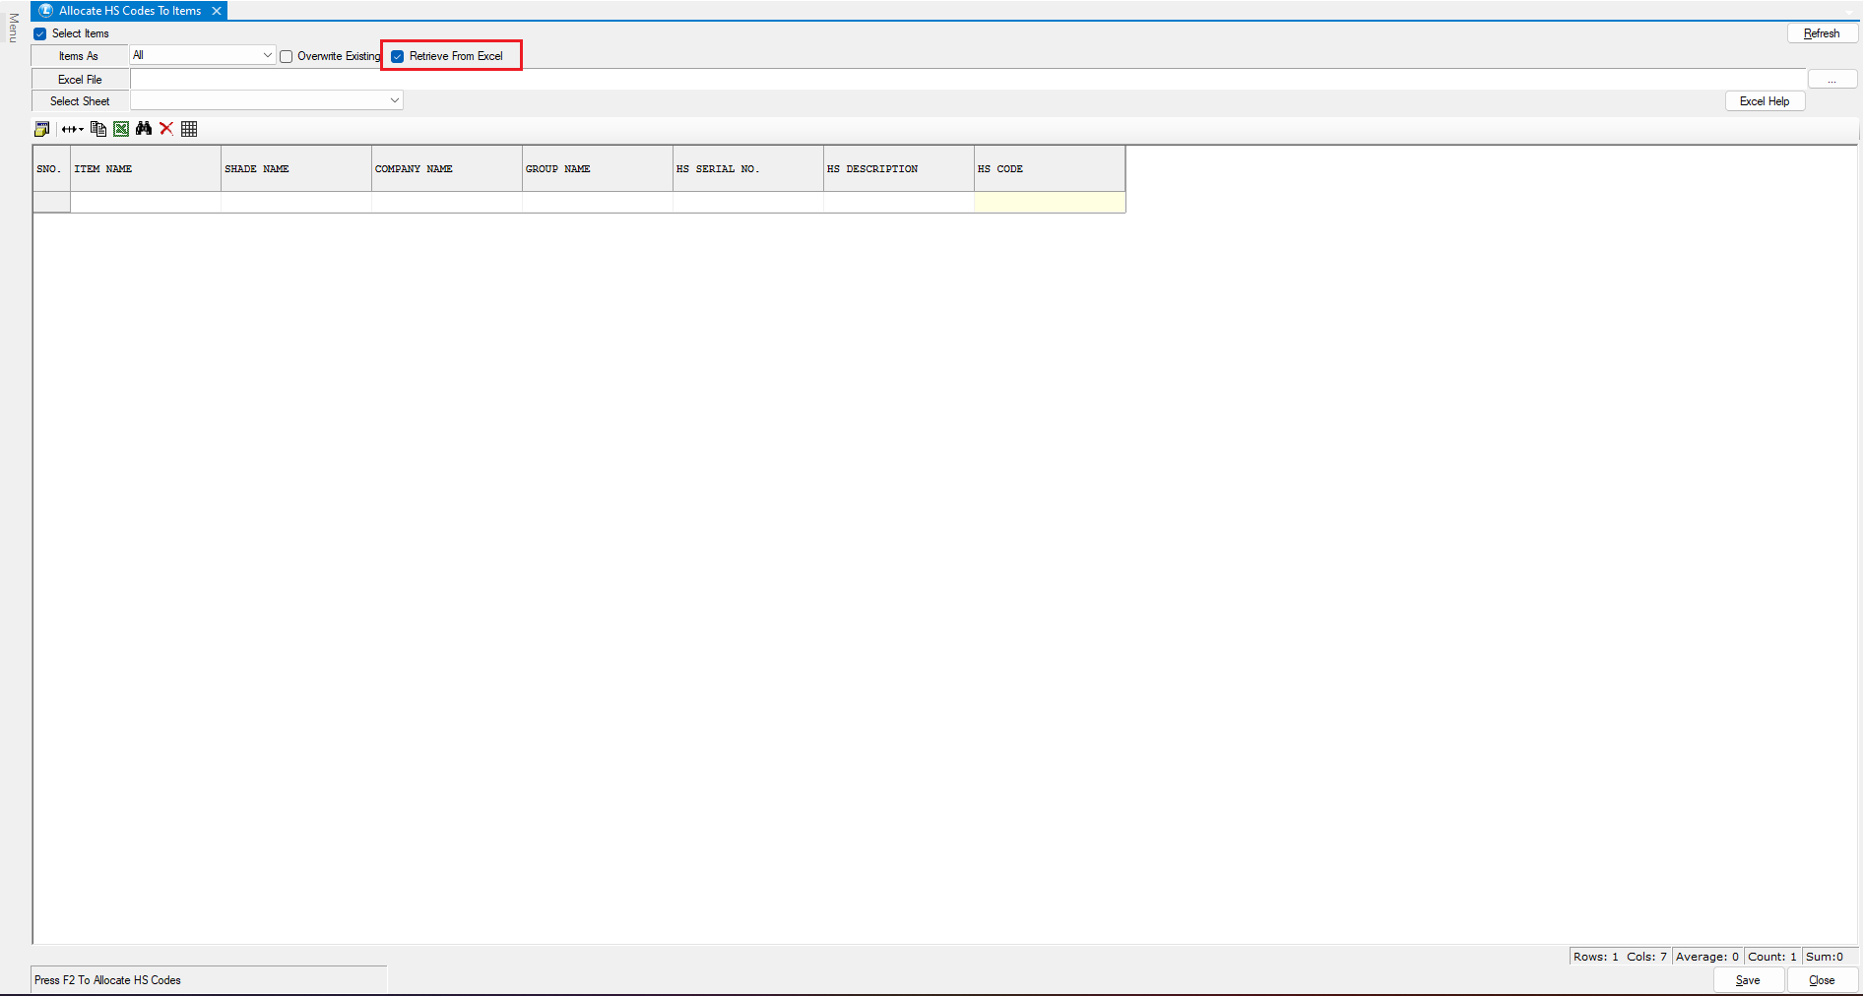Open the column width adjust tool
Image resolution: width=1863 pixels, height=996 pixels.
pos(72,129)
